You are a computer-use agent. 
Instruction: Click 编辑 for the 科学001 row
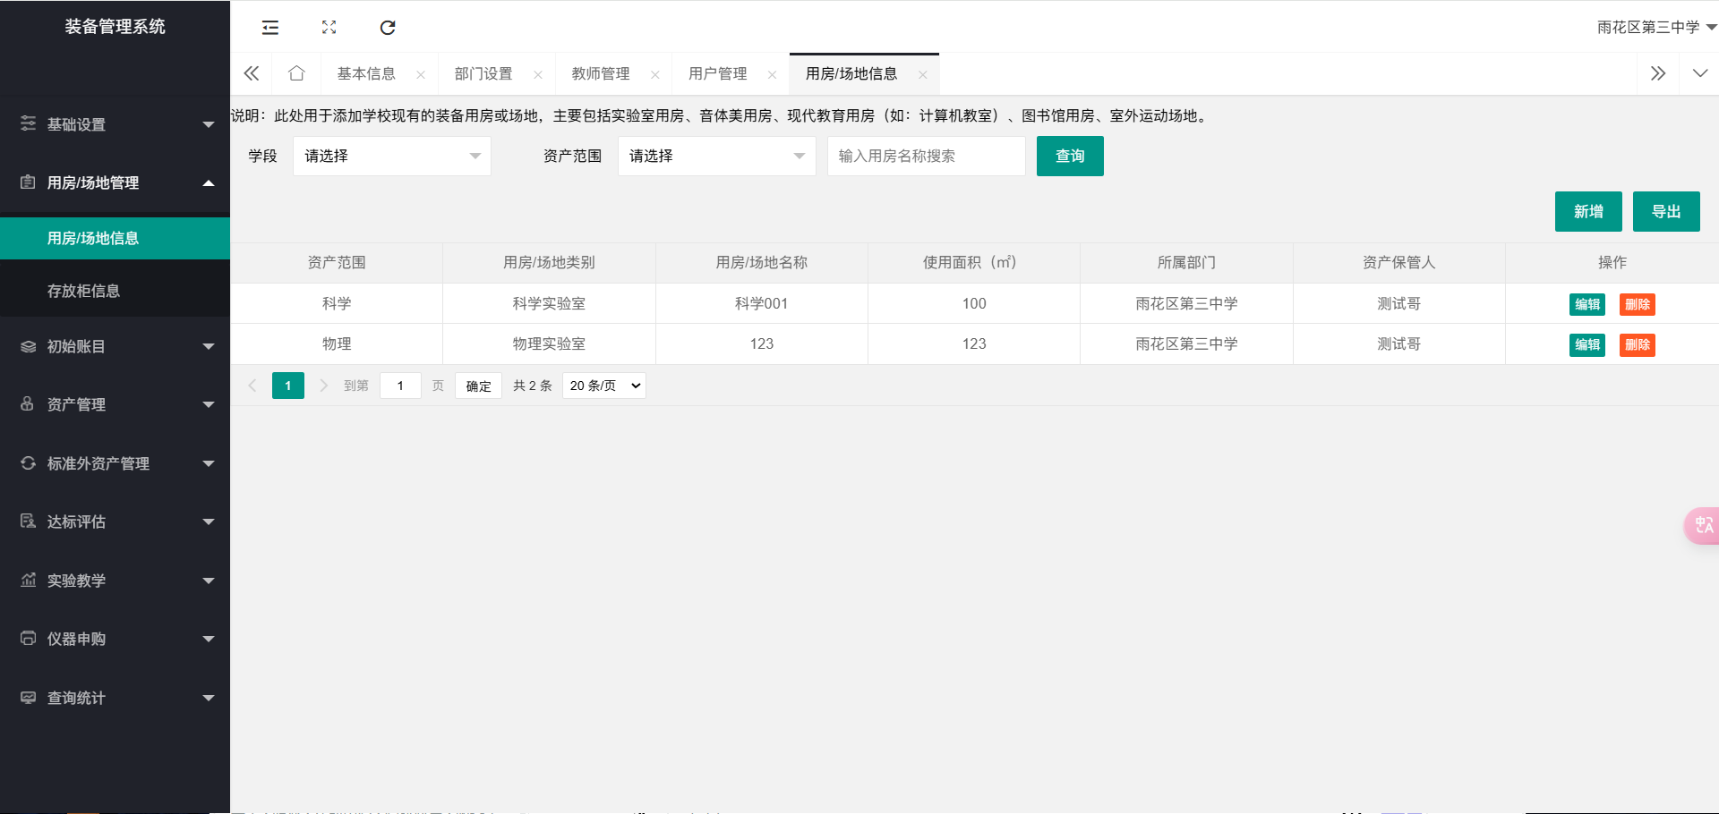[x=1586, y=304]
